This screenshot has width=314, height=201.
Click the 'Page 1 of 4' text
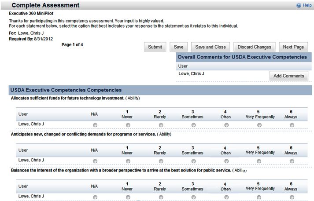coord(72,44)
